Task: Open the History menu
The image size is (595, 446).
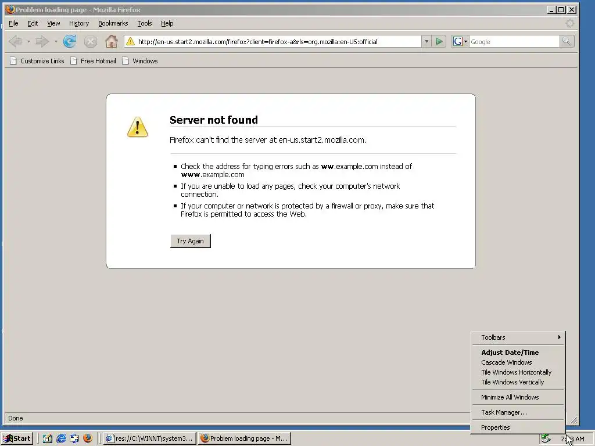Action: (x=79, y=23)
